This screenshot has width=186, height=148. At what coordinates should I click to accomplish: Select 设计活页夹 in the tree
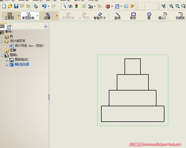[17, 41]
